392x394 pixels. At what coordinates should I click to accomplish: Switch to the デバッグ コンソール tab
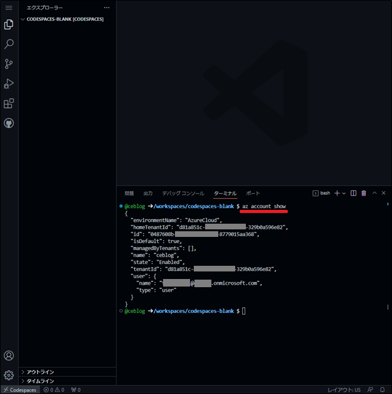(x=183, y=194)
